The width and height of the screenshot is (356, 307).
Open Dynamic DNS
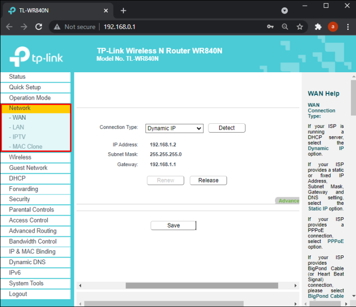click(x=36, y=262)
